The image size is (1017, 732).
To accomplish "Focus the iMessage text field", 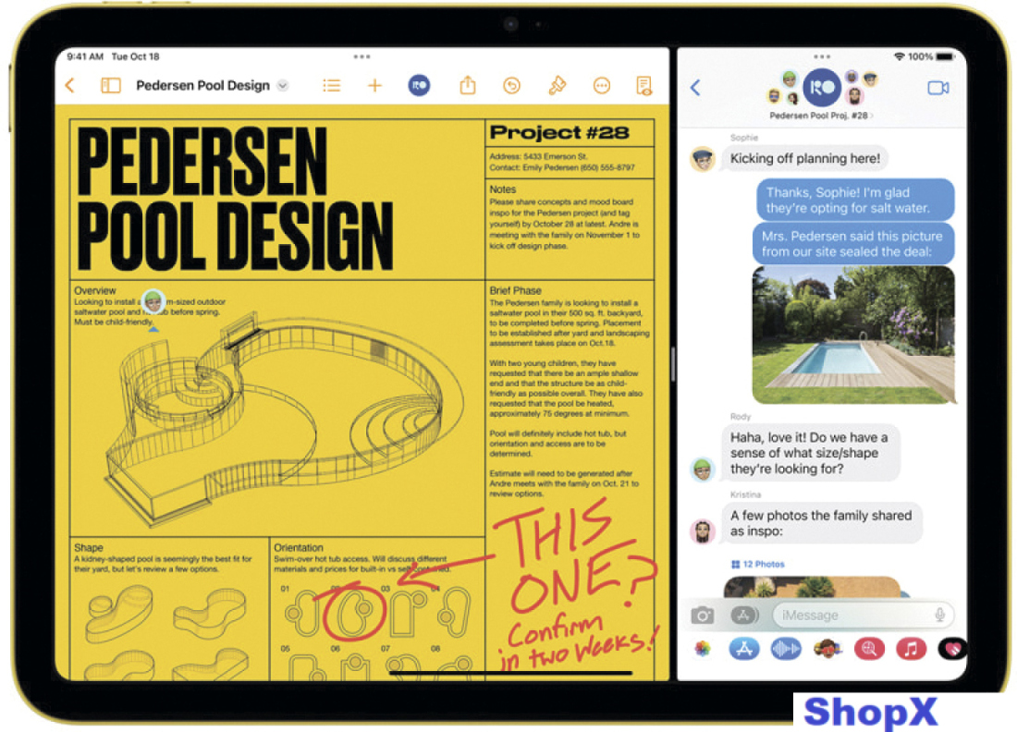I will (864, 615).
